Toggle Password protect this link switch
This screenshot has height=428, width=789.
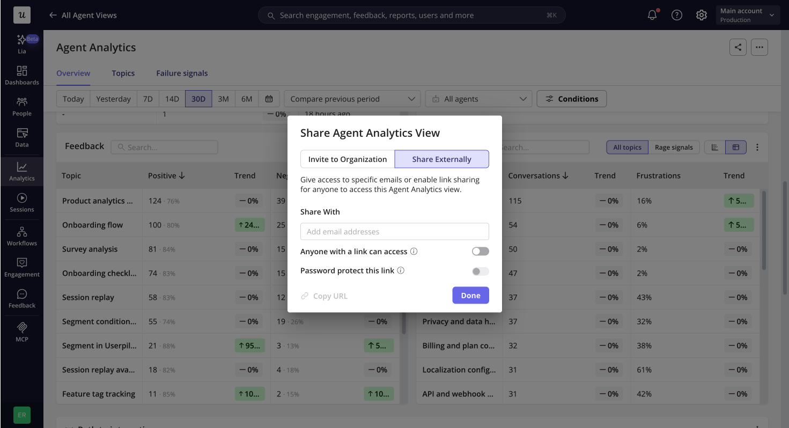(481, 271)
